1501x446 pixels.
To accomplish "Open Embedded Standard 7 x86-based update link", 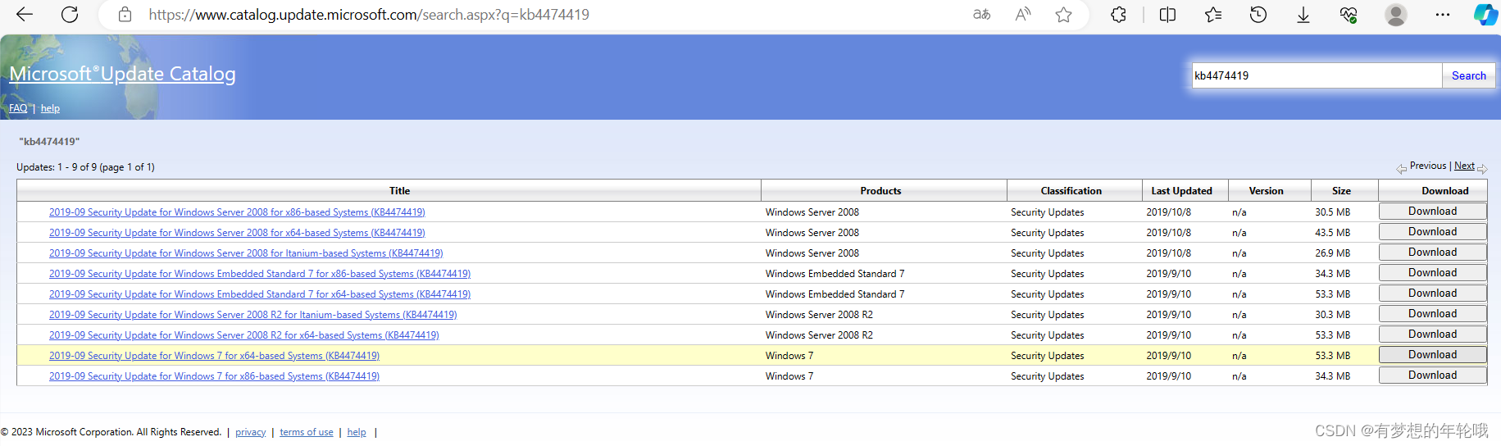I will tap(260, 274).
